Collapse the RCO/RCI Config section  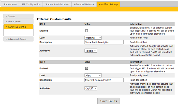[x=18, y=27]
